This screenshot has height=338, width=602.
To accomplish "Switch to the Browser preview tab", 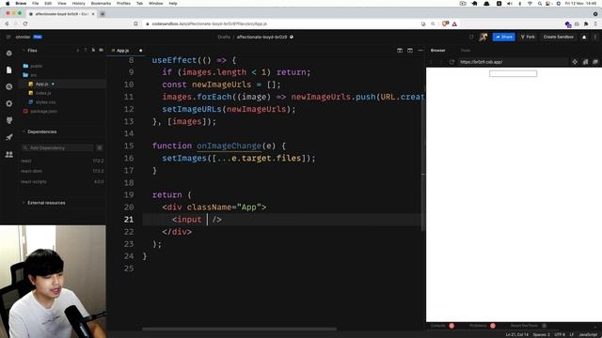I will click(437, 50).
